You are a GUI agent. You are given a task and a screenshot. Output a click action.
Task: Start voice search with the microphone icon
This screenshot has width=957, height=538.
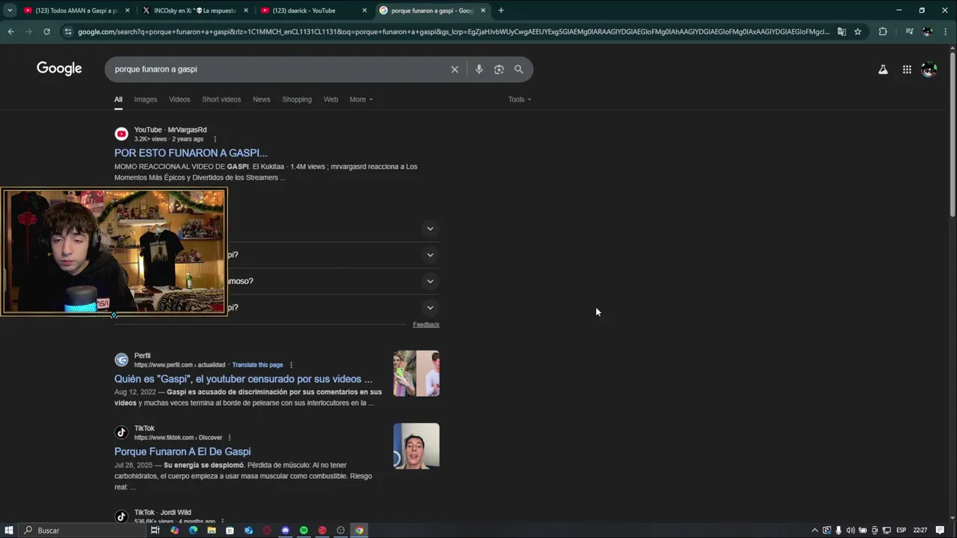[x=479, y=69]
